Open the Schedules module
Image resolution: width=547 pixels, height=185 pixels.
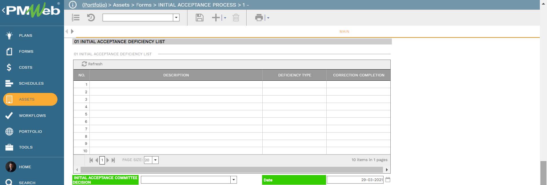pyautogui.click(x=25, y=83)
